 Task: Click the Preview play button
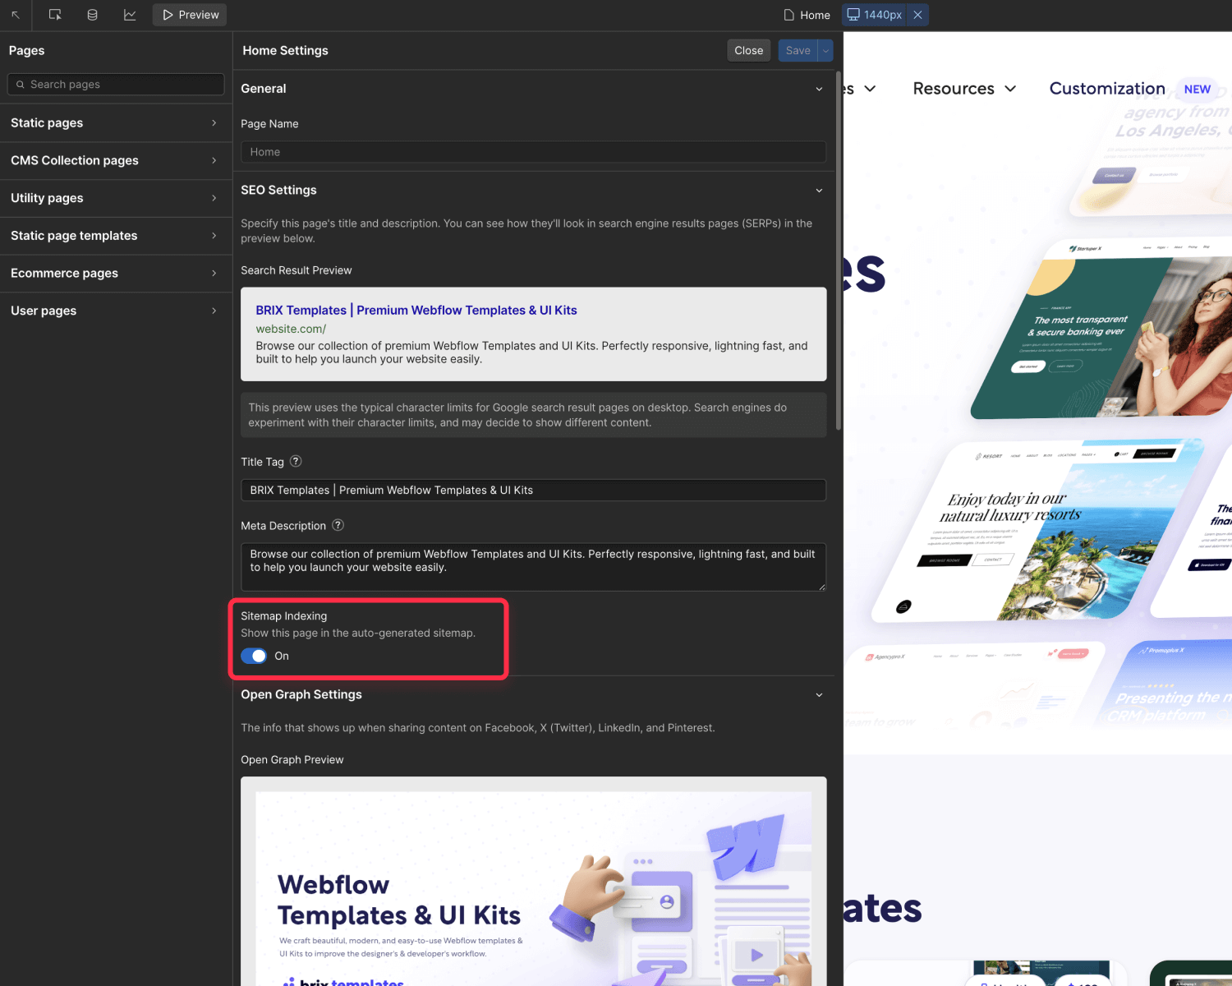pyautogui.click(x=190, y=15)
